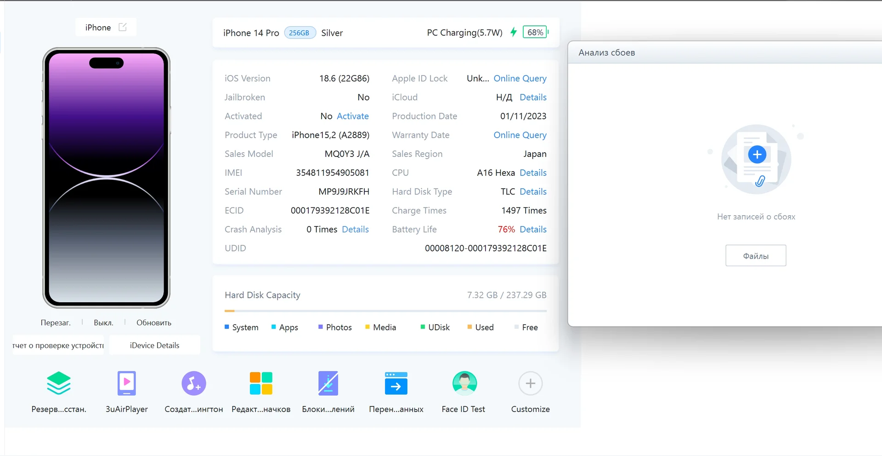
Task: Click Online Query for Warranty Date
Action: tap(520, 135)
